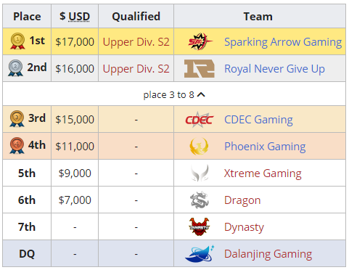Click the Dynasty team red logo
The height and width of the screenshot is (270, 349).
tap(199, 227)
